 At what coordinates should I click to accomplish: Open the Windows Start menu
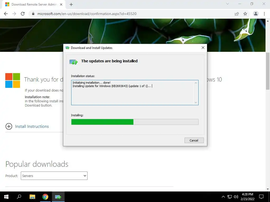click(x=6, y=197)
